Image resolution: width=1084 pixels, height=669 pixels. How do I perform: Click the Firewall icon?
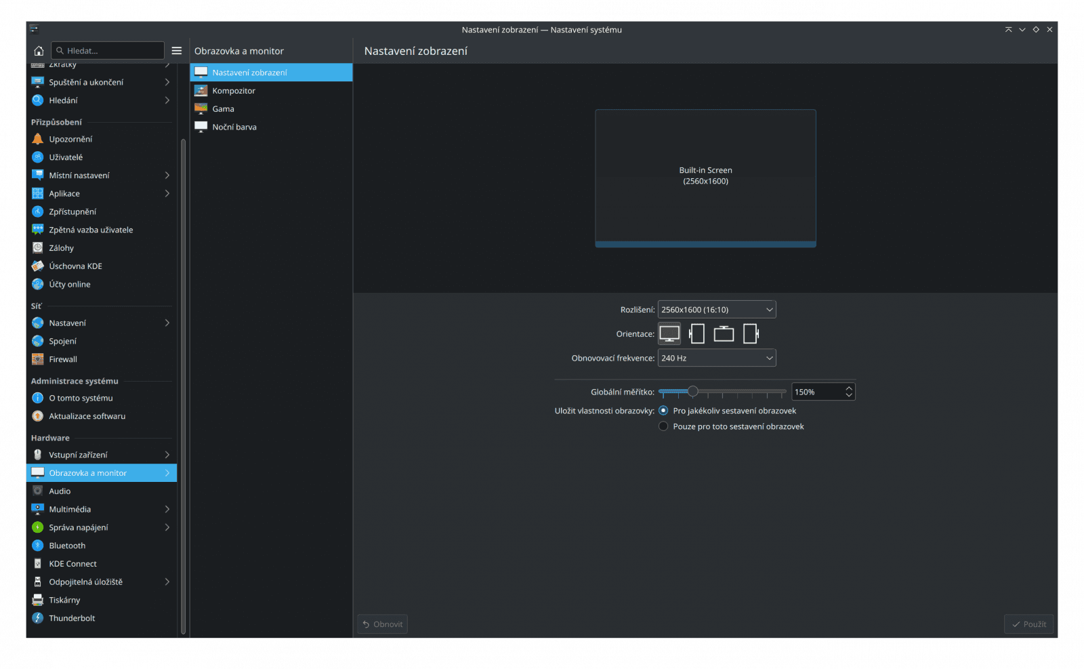pos(38,359)
